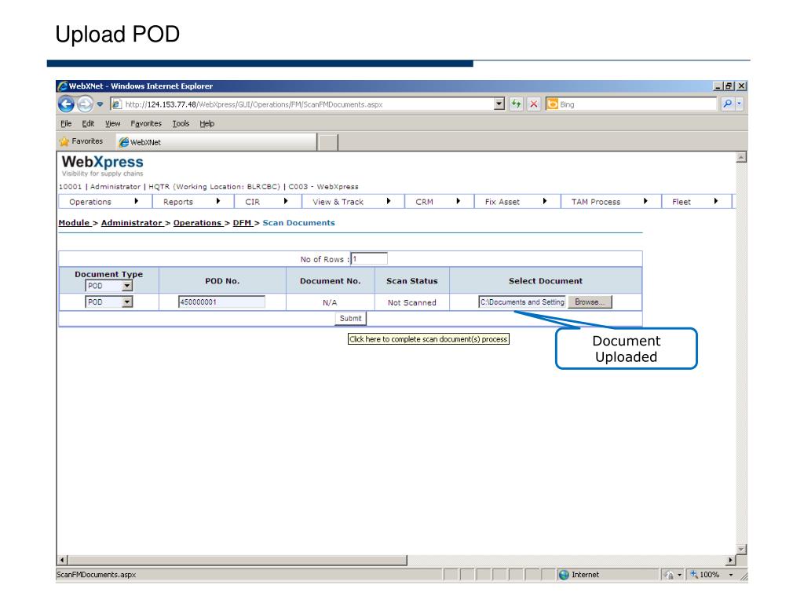Open a new blank tab
Viewport: 804px width, 603px height.
(328, 142)
